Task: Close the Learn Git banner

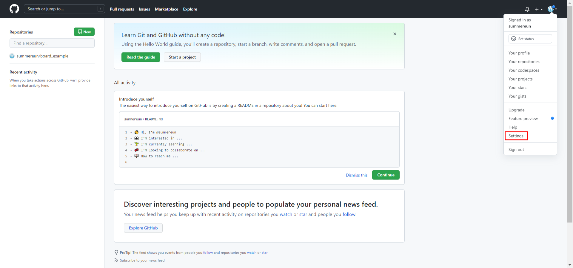Action: click(395, 34)
